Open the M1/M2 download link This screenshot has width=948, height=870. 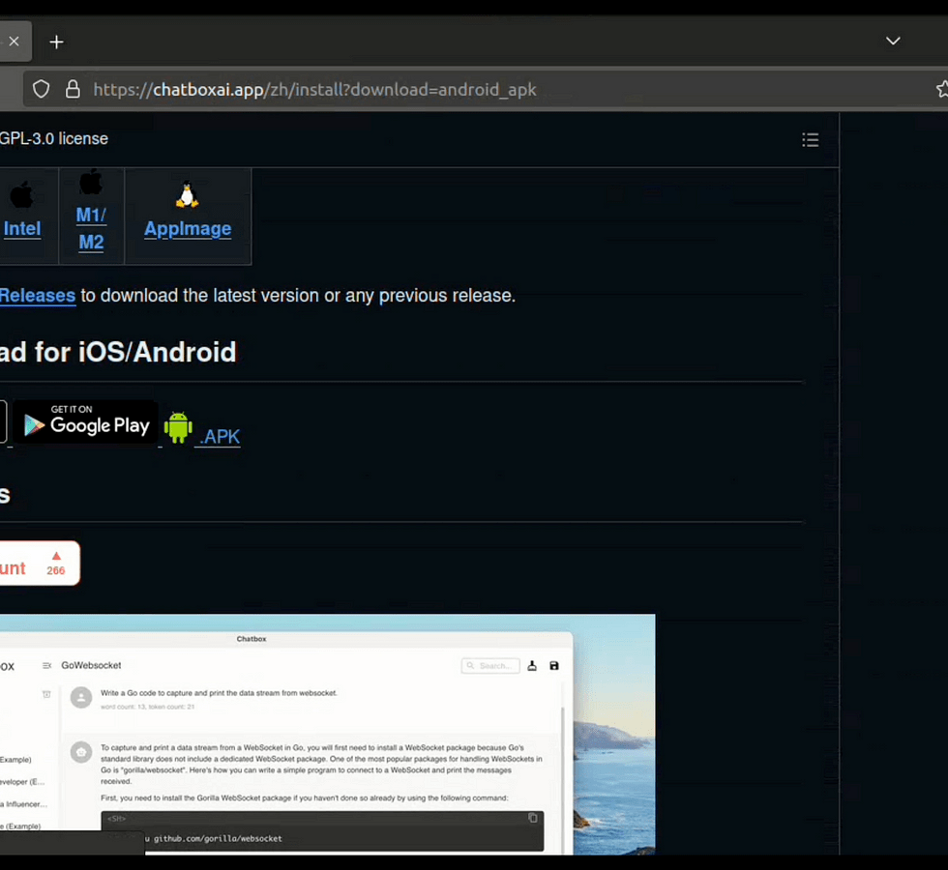pyautogui.click(x=91, y=228)
